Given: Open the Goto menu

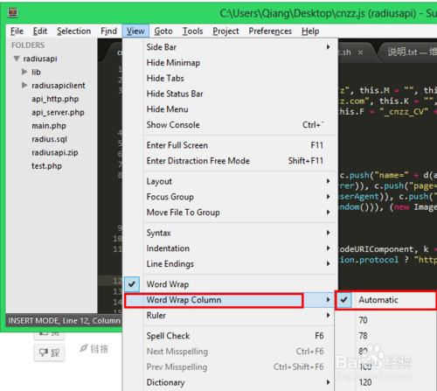Looking at the screenshot, I should click(163, 31).
